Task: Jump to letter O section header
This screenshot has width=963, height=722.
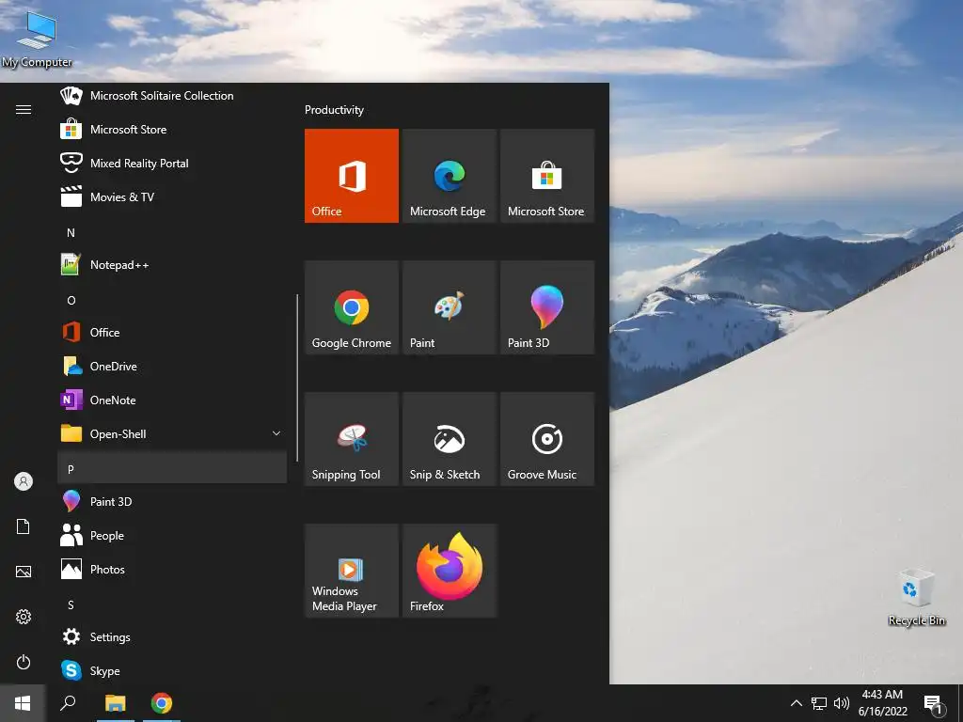Action: coord(172,300)
